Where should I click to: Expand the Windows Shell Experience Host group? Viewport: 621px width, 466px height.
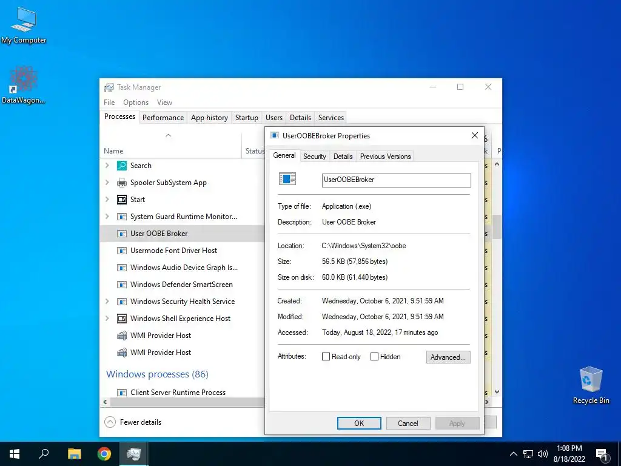tap(107, 318)
